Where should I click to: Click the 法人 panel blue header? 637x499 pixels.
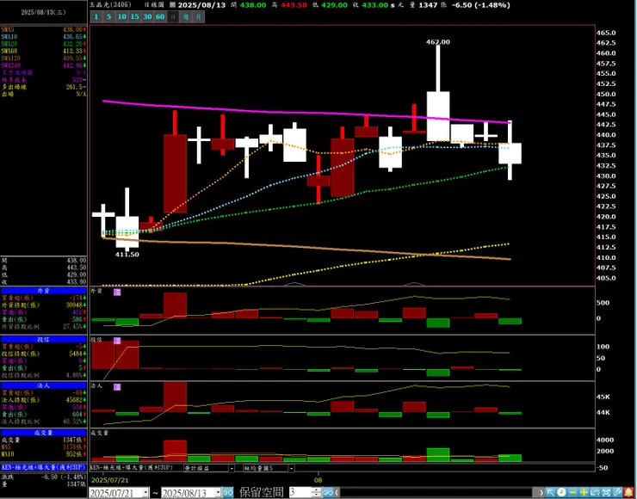[x=43, y=385]
